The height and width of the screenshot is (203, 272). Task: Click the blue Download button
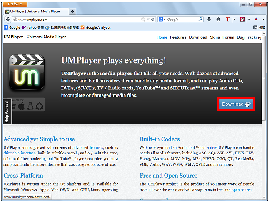pos(236,104)
